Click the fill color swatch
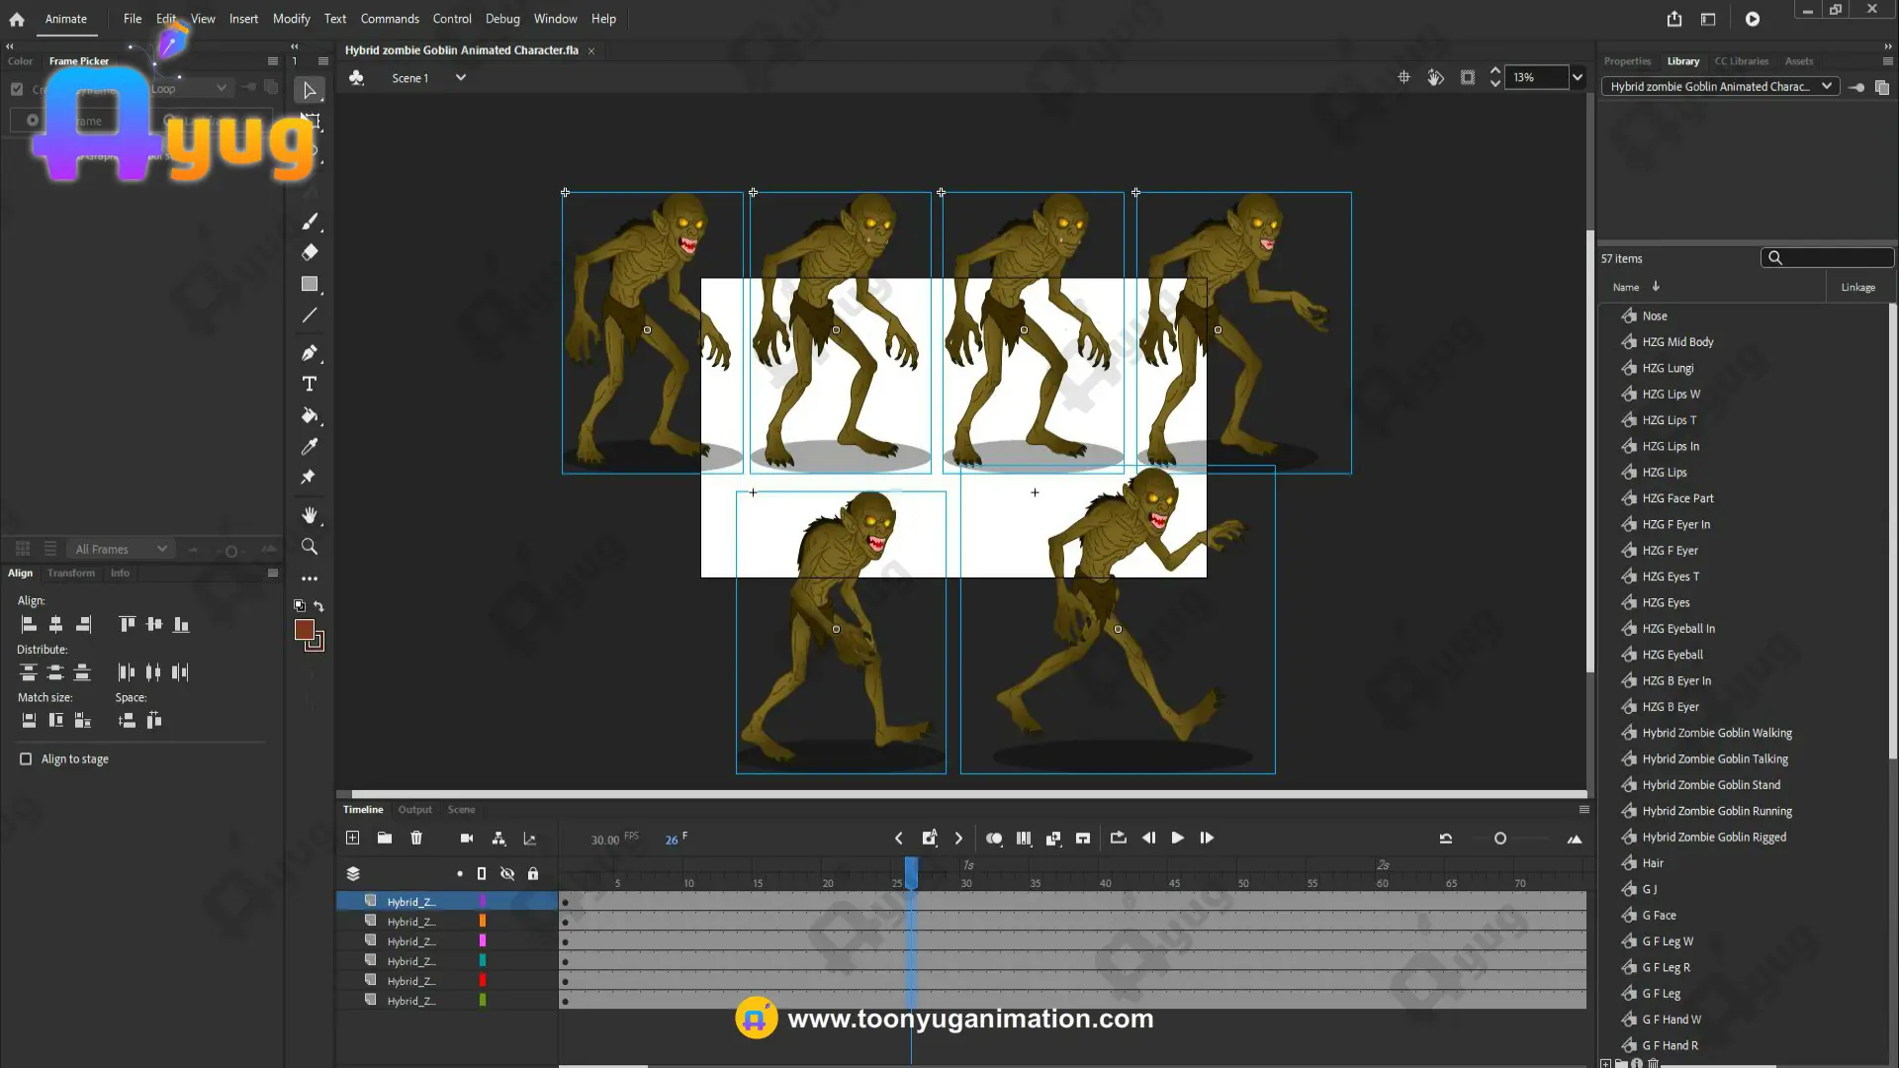Viewport: 1899px width, 1068px height. click(305, 630)
